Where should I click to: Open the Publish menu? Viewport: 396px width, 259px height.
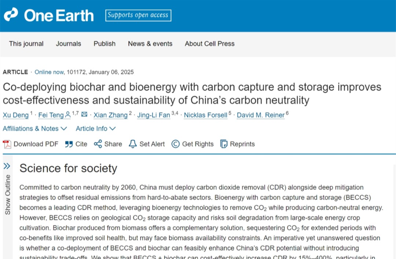[104, 44]
